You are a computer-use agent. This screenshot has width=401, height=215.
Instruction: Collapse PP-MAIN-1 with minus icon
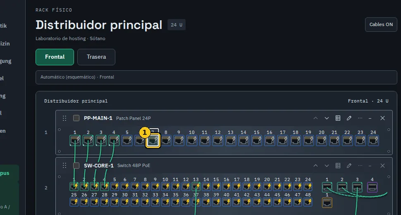tap(370, 118)
